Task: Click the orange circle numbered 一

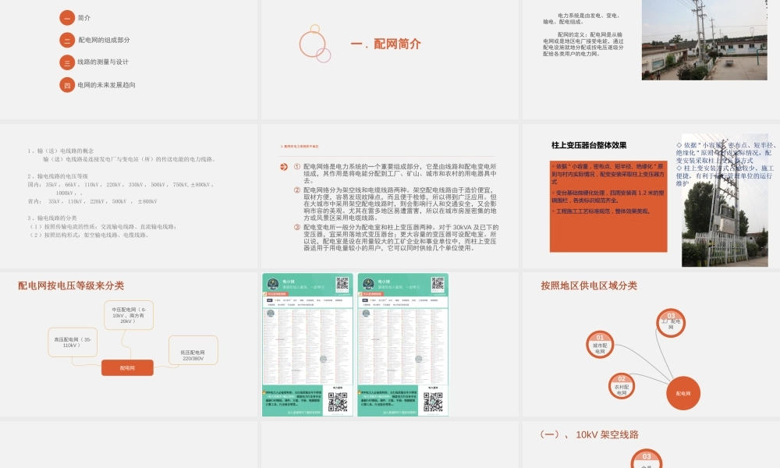Action: (67, 17)
